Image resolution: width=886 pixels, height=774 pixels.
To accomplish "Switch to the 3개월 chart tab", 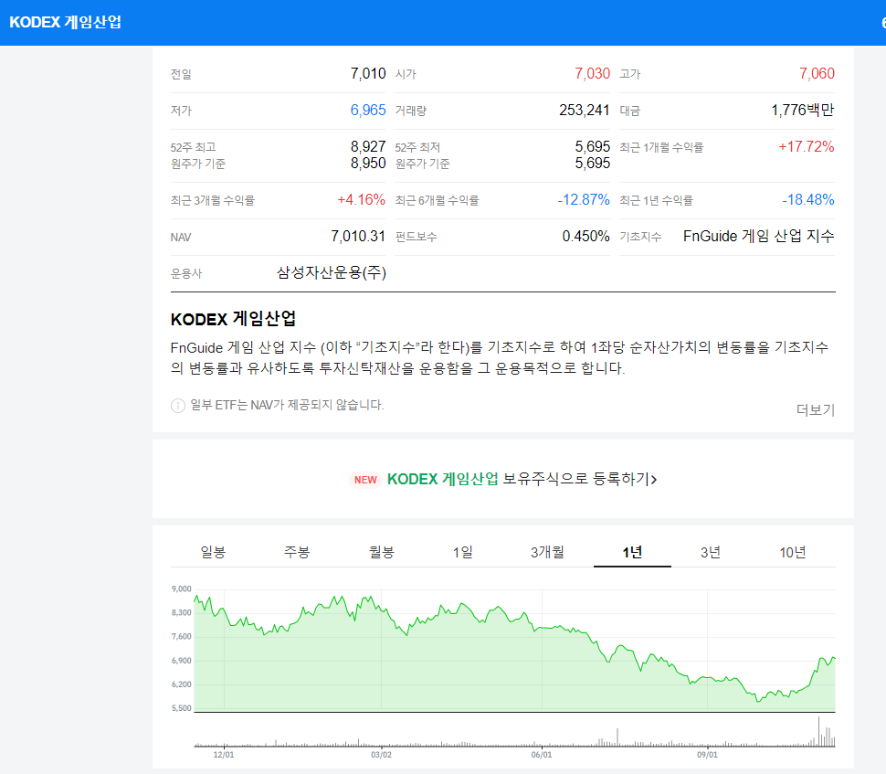I will click(x=547, y=552).
